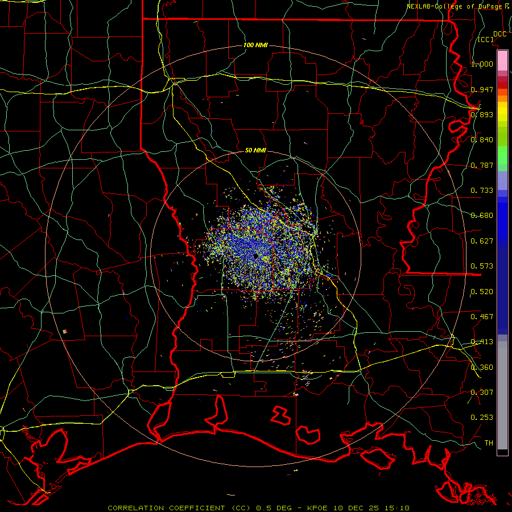
Task: Click the DCC label above the color scale
Action: coord(499,34)
